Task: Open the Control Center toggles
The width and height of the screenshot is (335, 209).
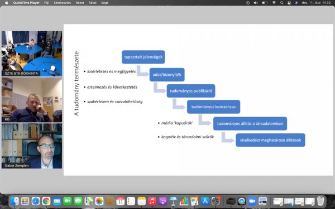Action: click(289, 3)
